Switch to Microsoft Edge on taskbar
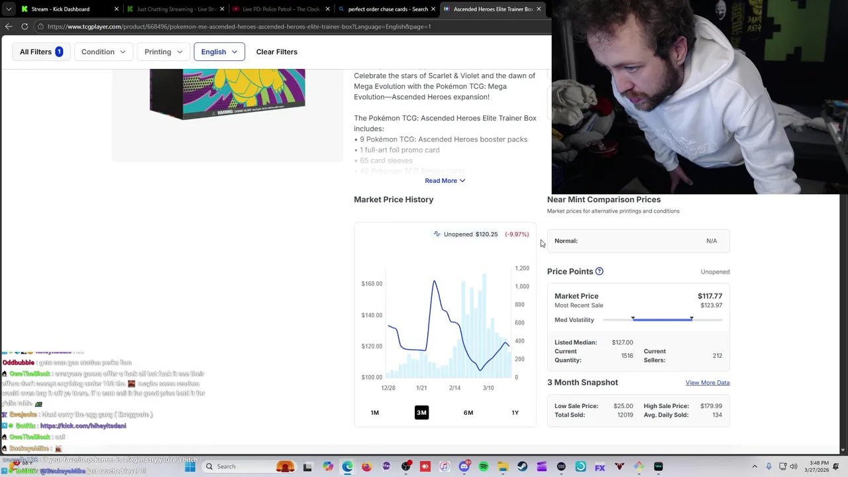The image size is (848, 477). [x=348, y=466]
